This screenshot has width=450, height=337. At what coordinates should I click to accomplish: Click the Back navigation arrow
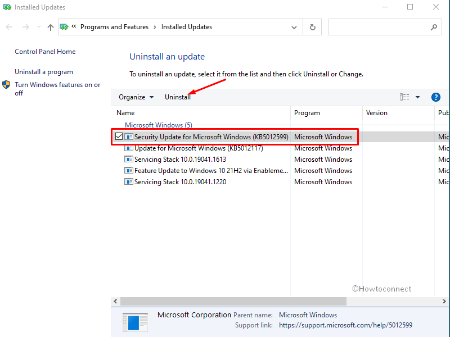tap(9, 27)
